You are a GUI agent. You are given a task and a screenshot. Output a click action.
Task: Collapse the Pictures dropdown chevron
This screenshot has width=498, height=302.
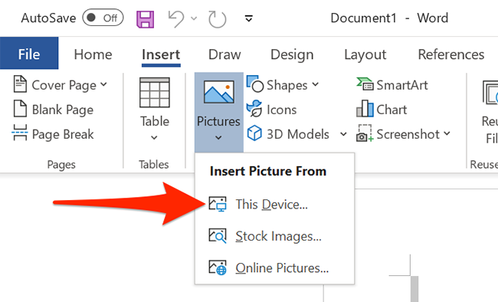pos(218,138)
